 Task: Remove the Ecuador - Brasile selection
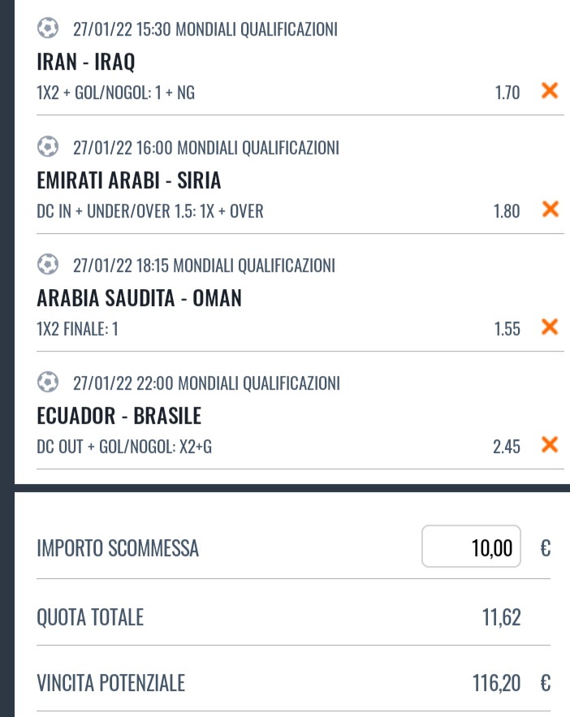pos(550,444)
